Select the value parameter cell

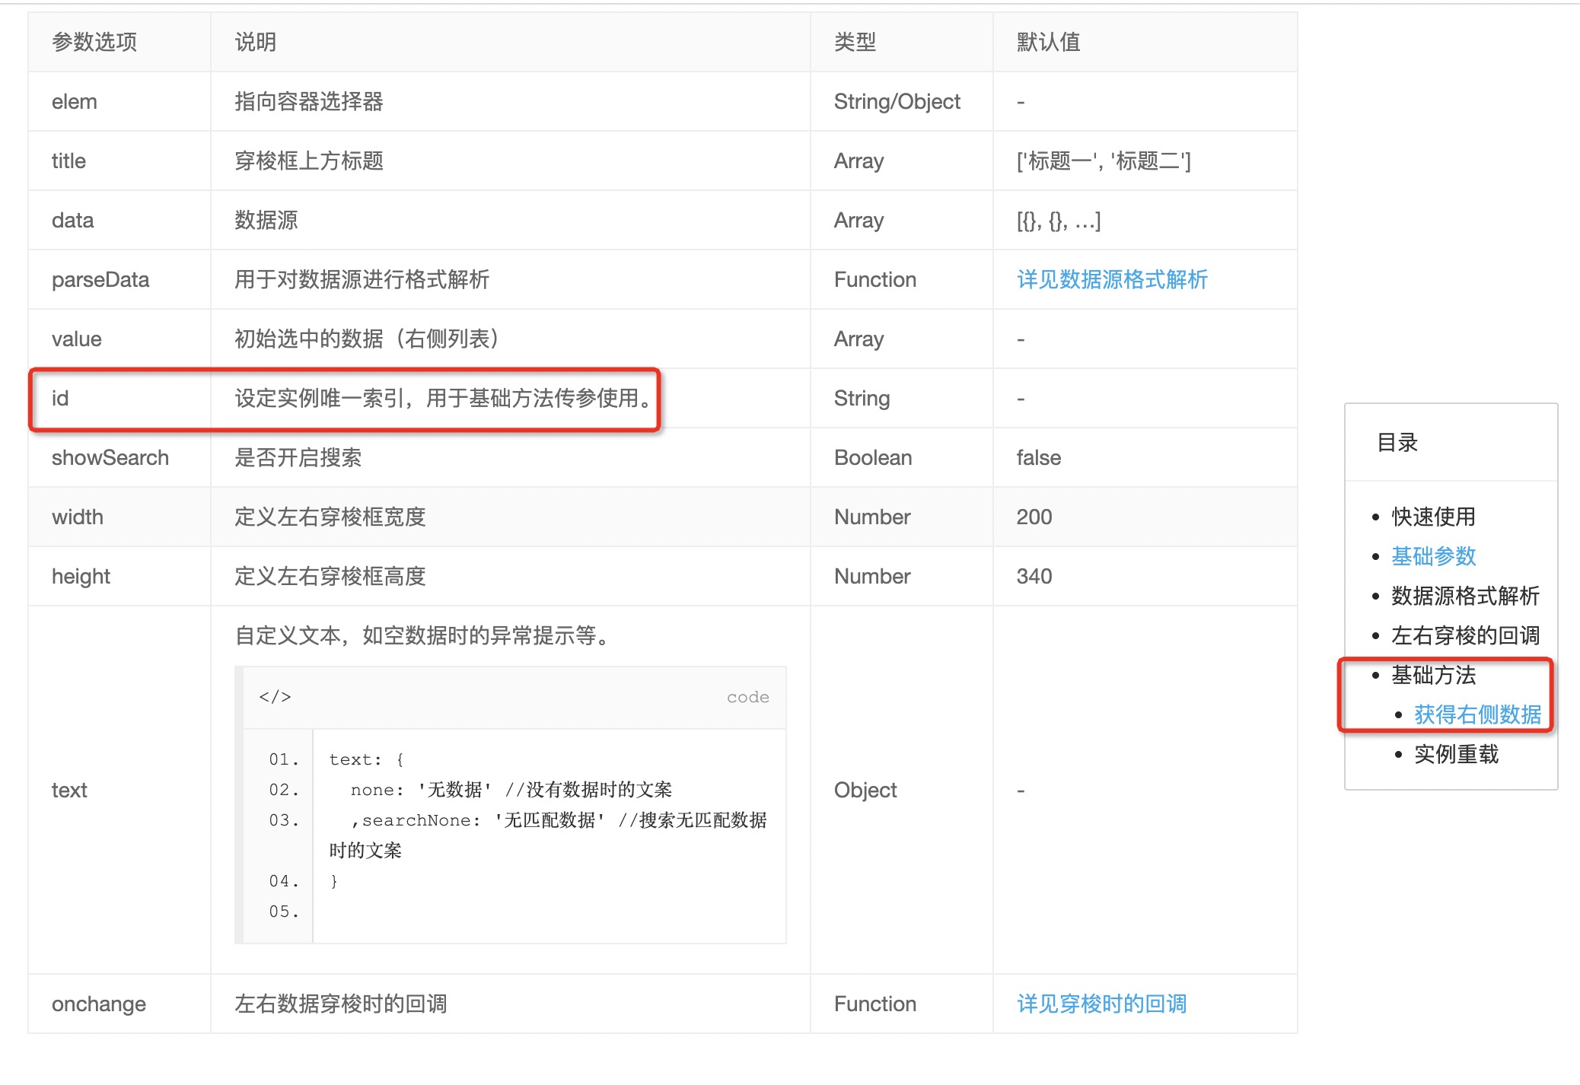119,339
